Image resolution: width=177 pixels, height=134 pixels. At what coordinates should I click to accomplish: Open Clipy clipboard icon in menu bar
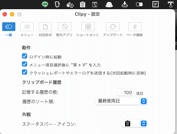[83, 4]
